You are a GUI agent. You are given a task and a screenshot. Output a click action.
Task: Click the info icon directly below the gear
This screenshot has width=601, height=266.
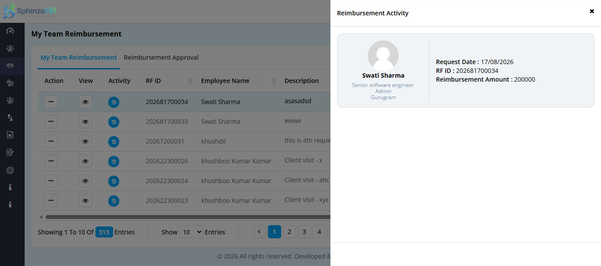coord(10,187)
